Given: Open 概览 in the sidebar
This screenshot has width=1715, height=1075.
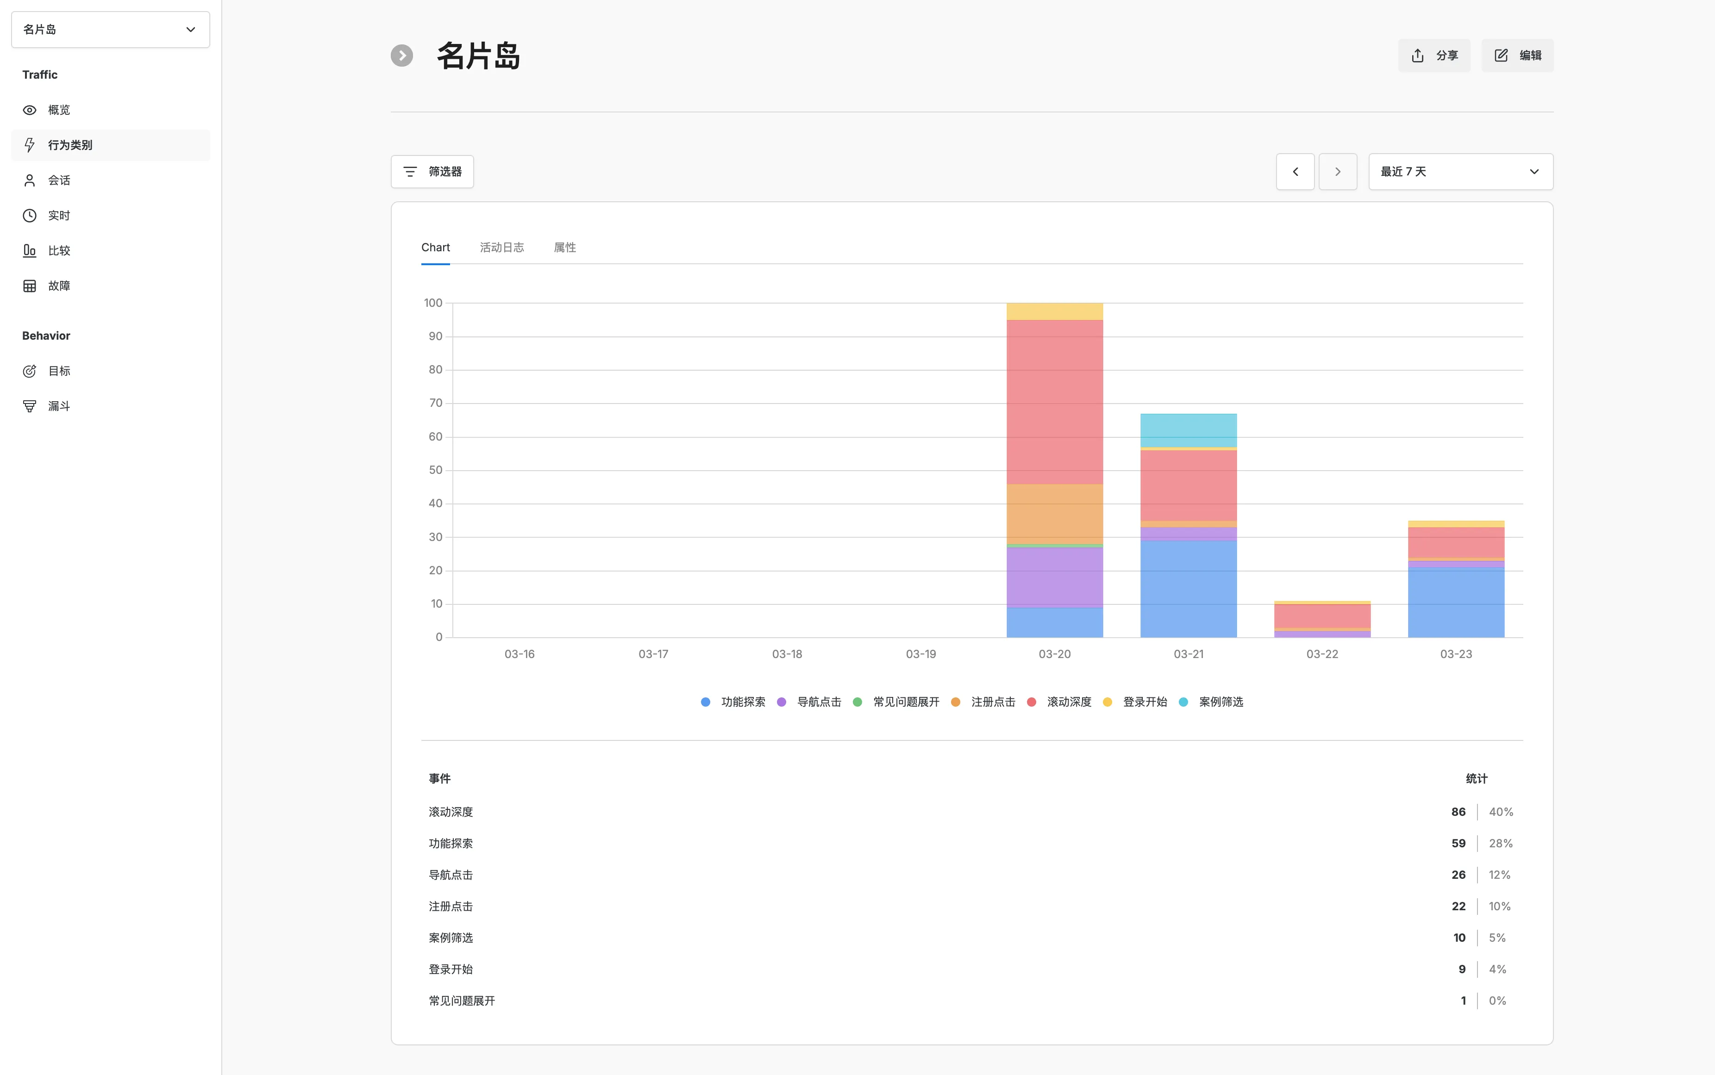Looking at the screenshot, I should coord(110,110).
